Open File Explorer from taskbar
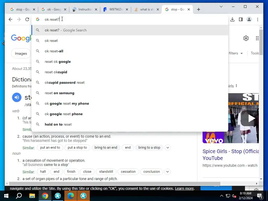268x201 pixels. point(32,196)
